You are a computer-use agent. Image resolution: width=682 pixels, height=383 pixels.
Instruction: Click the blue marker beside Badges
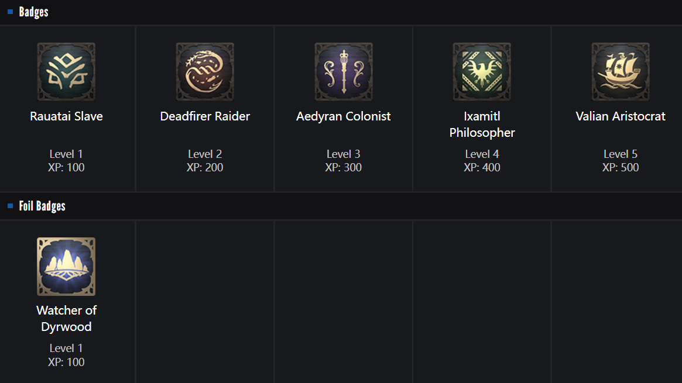[x=11, y=12]
